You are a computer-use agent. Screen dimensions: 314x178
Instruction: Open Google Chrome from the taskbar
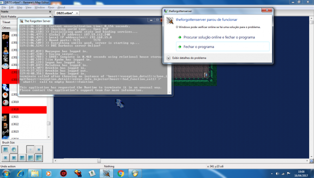[121, 173]
